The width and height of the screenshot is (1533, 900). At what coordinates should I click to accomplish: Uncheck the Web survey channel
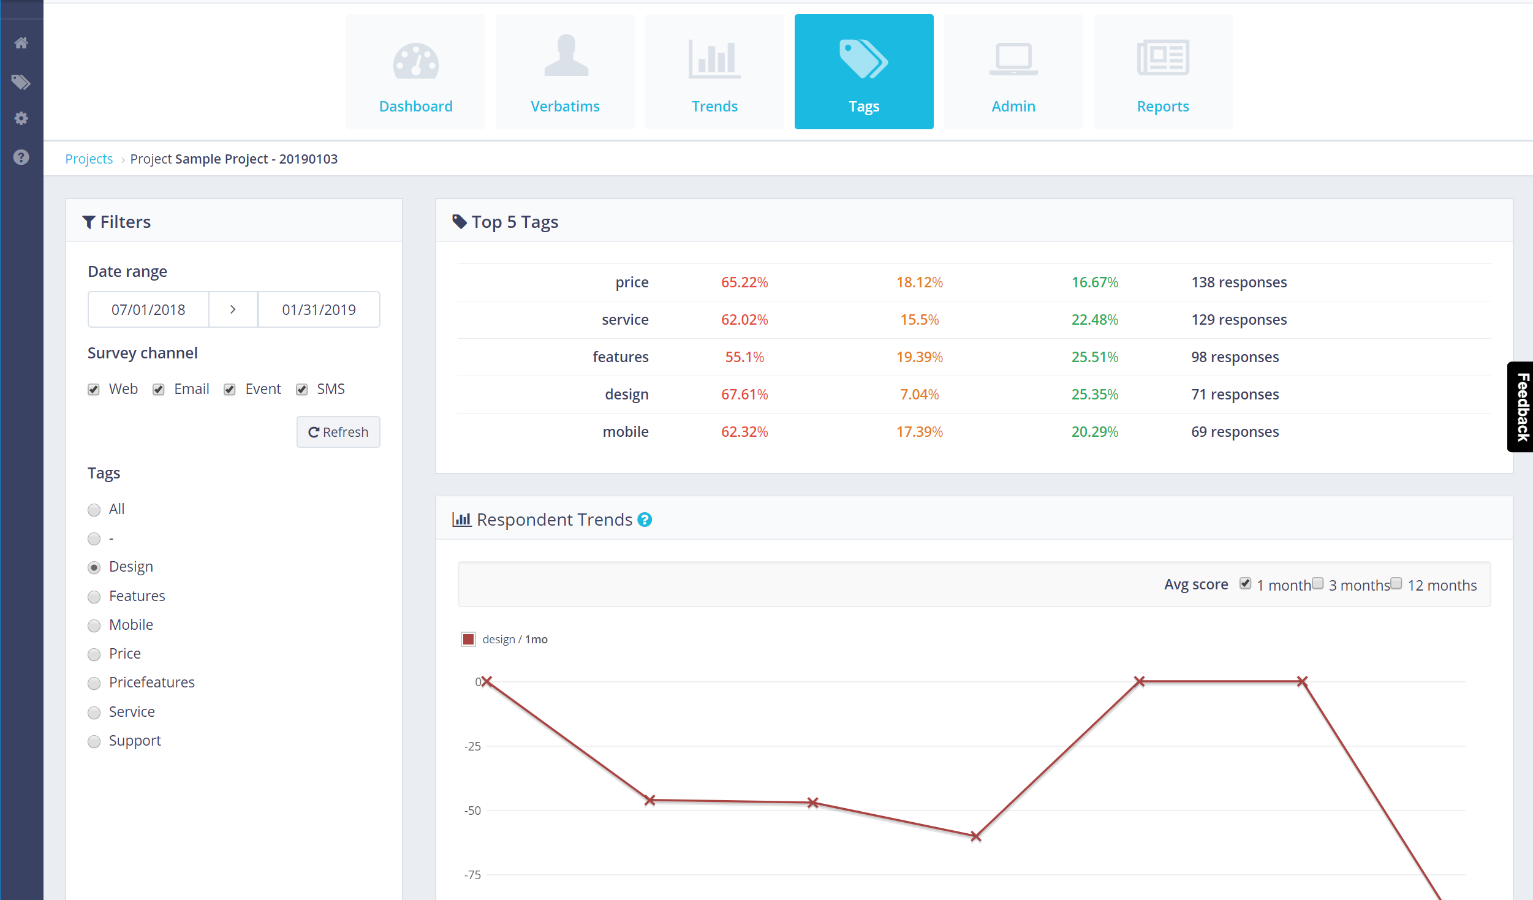(x=94, y=390)
